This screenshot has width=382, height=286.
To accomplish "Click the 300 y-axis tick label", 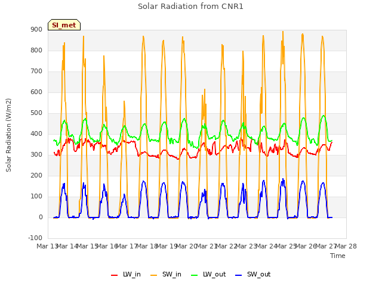I will 36,155.
